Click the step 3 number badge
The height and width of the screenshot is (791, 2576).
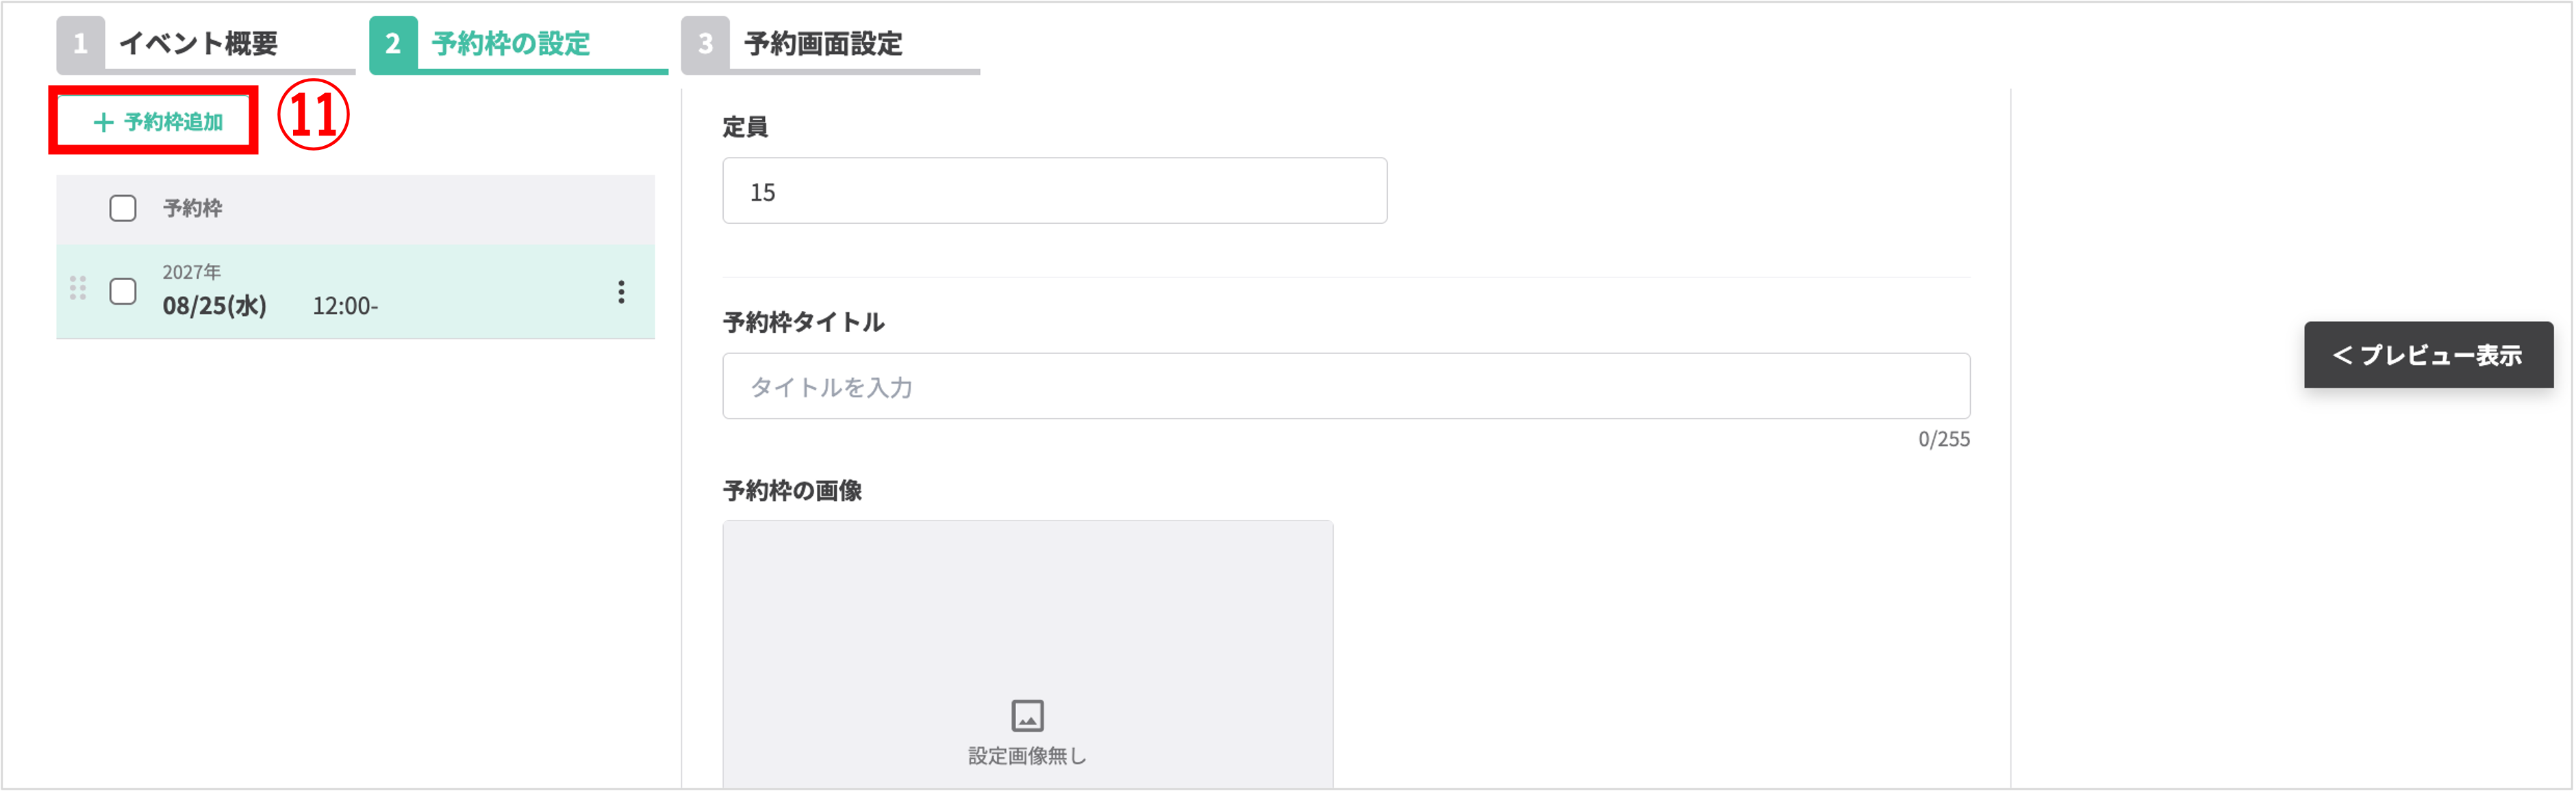point(705,44)
